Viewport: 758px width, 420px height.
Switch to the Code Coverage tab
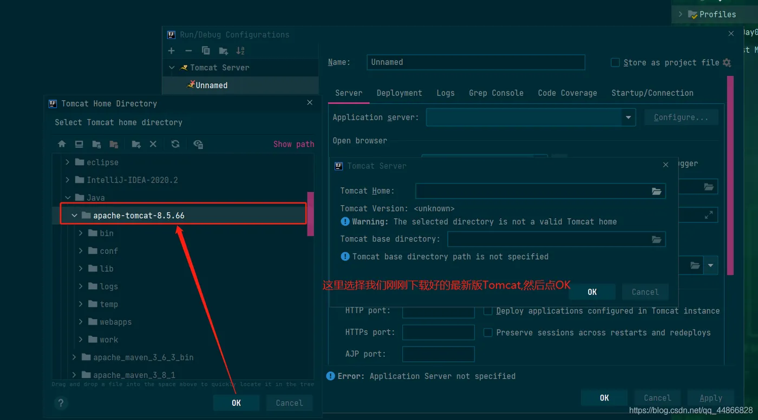click(567, 93)
